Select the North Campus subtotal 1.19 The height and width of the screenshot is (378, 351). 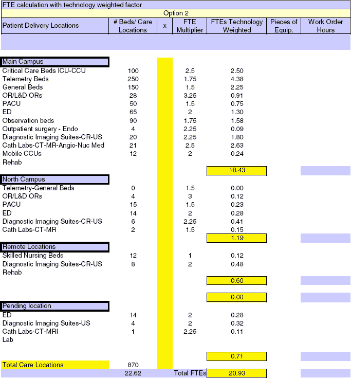[x=237, y=238]
